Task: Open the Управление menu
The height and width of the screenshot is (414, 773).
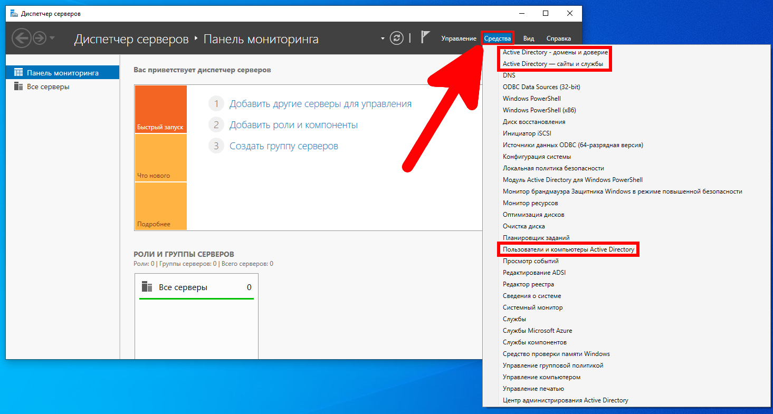Action: 459,38
